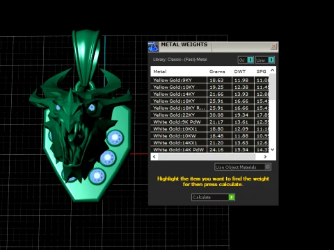334x250 pixels.
Task: Toggle the SV library option
Action: [246, 60]
